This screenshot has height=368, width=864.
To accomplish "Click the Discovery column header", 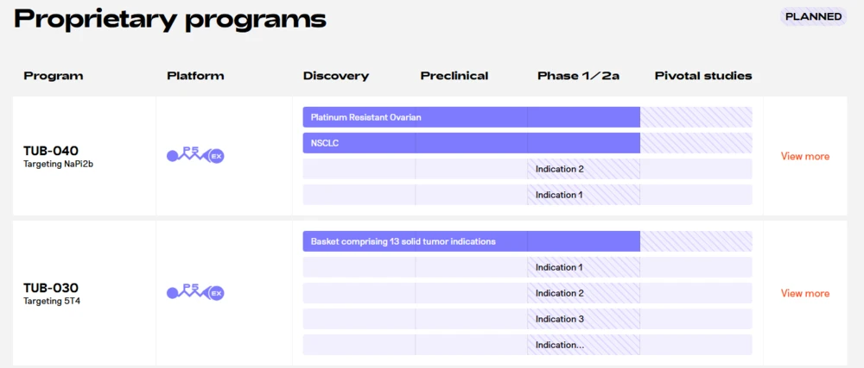I will click(x=336, y=76).
